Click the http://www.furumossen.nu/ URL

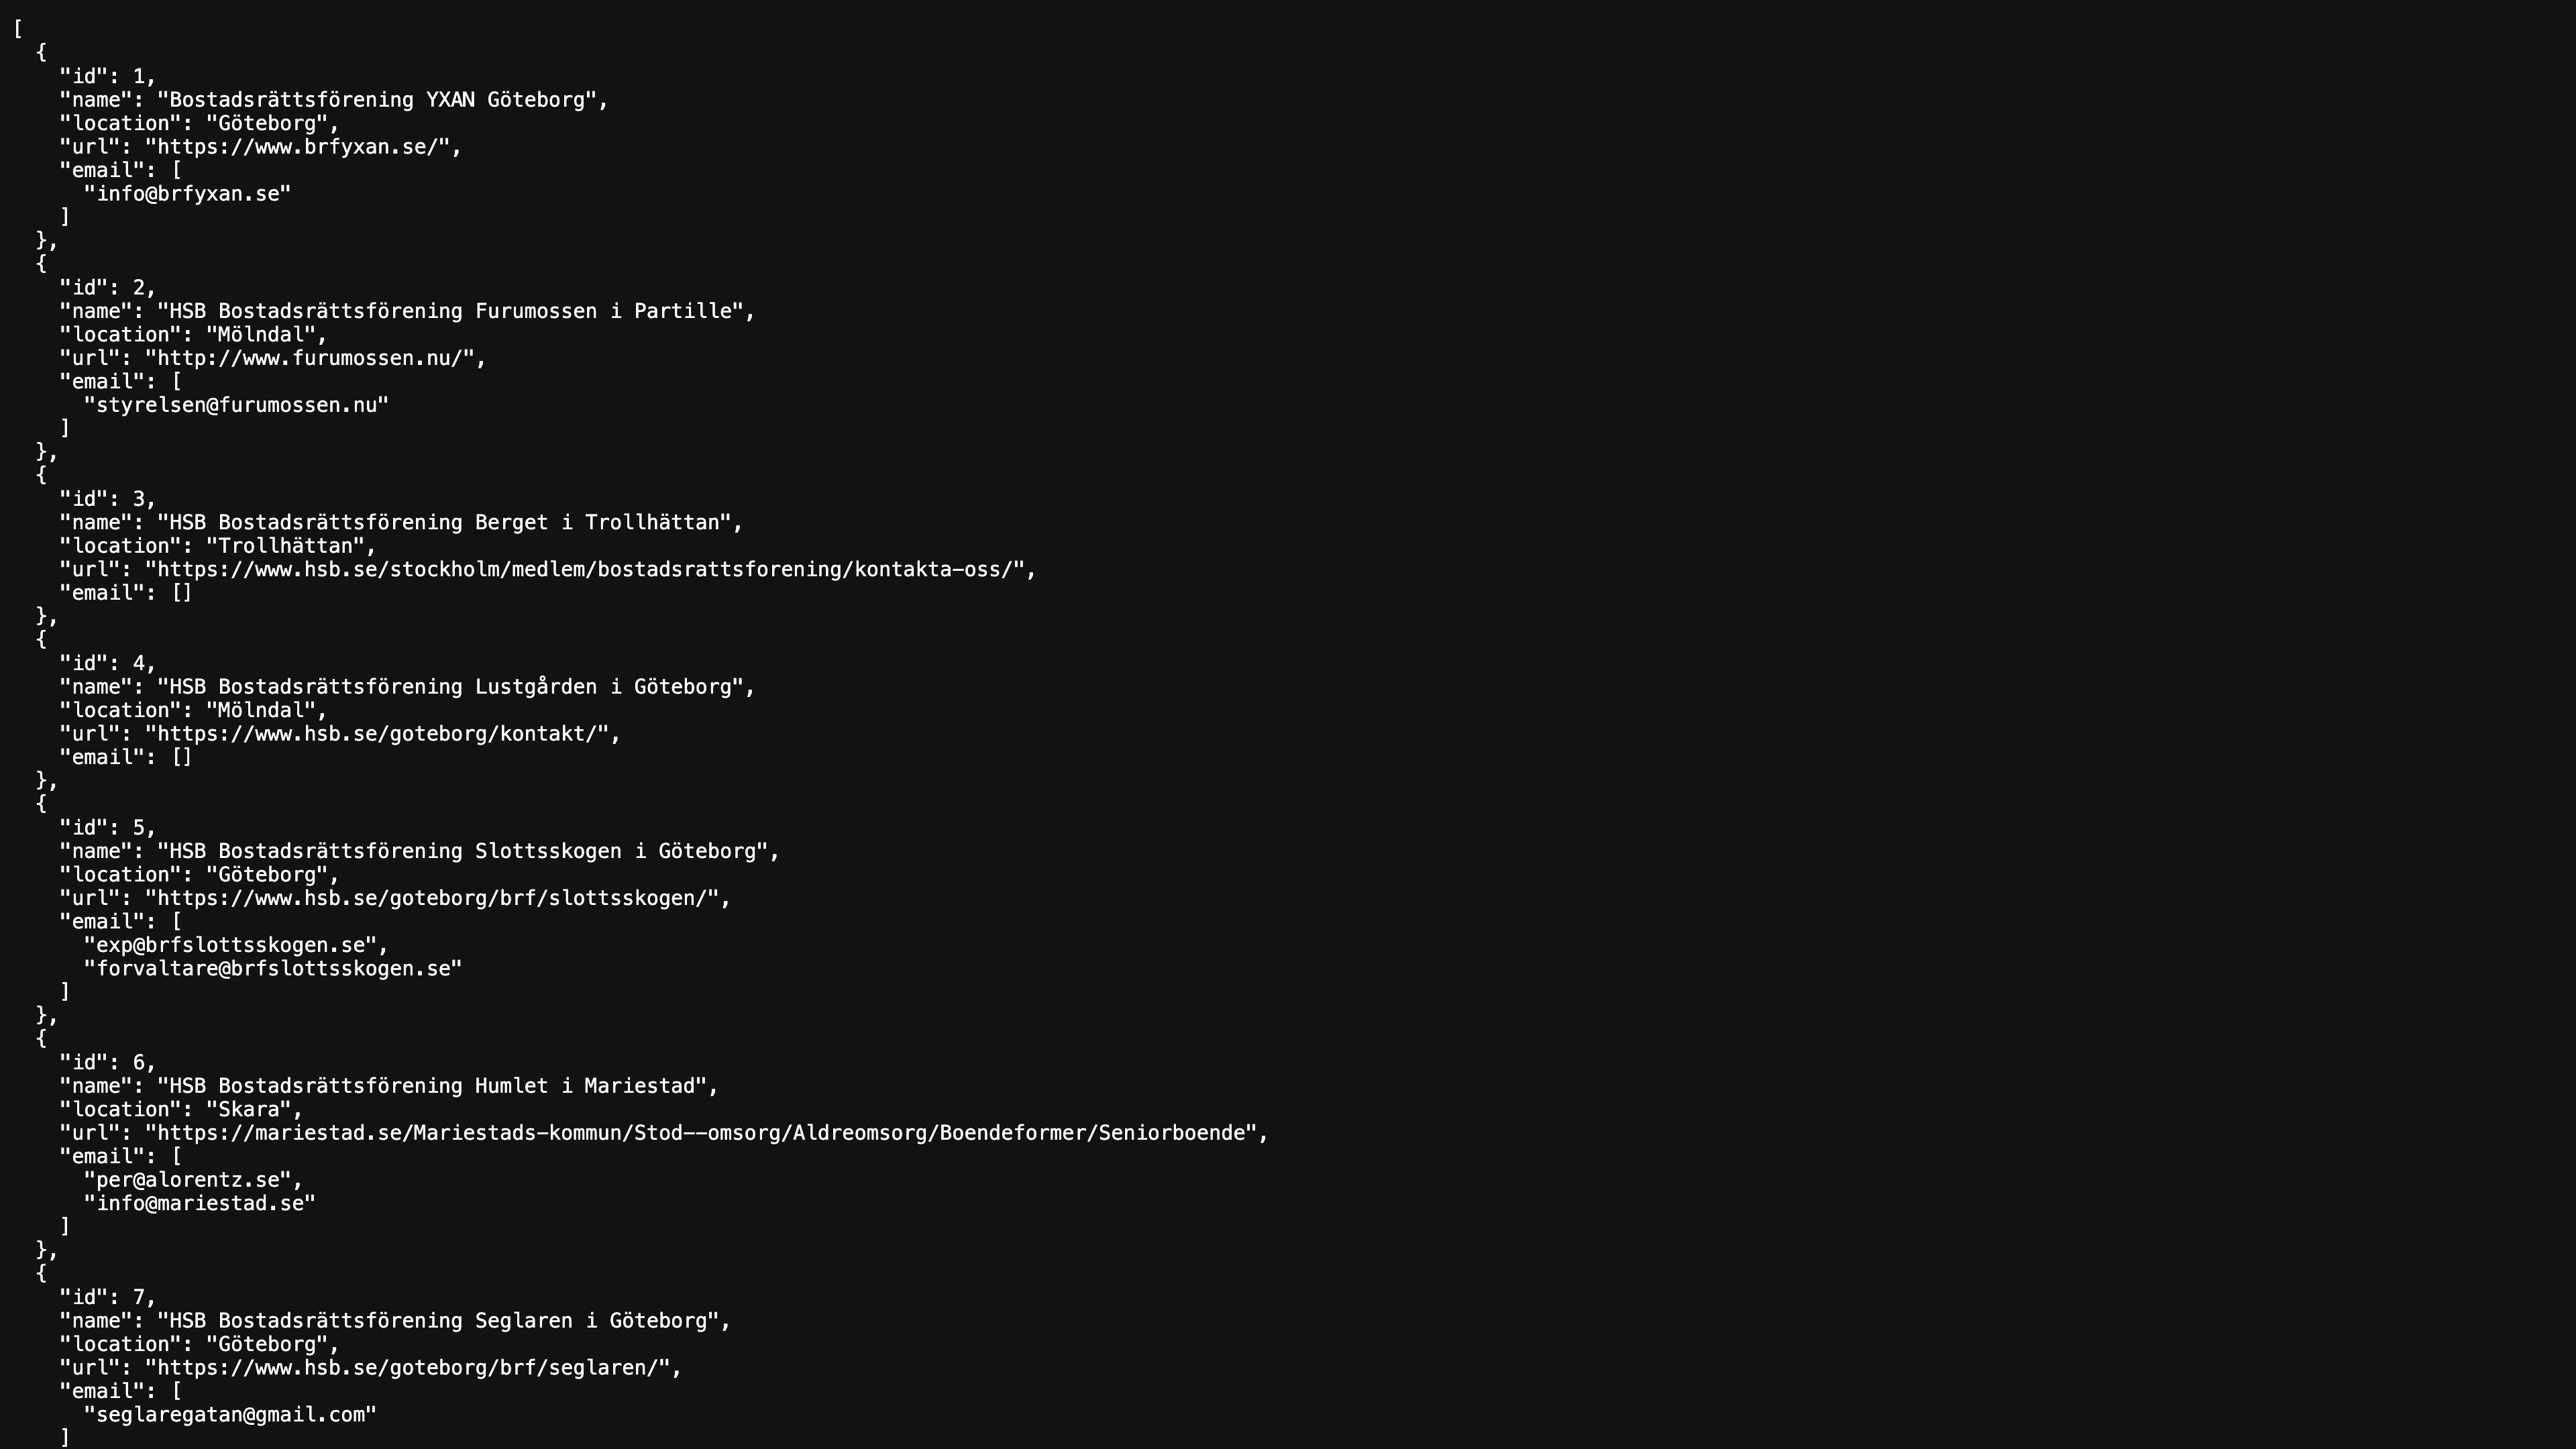(315, 358)
